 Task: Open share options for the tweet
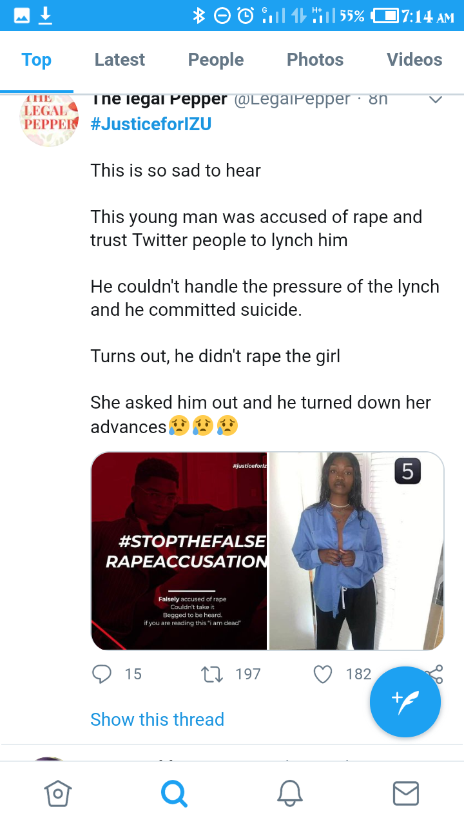434,674
